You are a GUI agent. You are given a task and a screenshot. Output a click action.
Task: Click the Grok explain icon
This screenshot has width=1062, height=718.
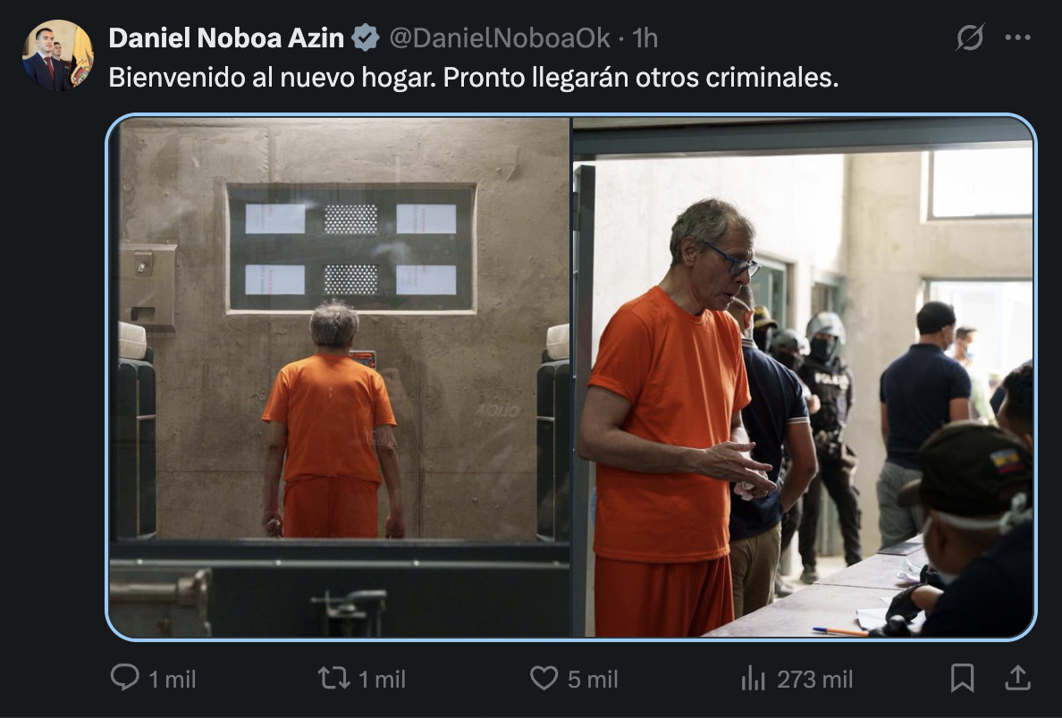(x=970, y=38)
